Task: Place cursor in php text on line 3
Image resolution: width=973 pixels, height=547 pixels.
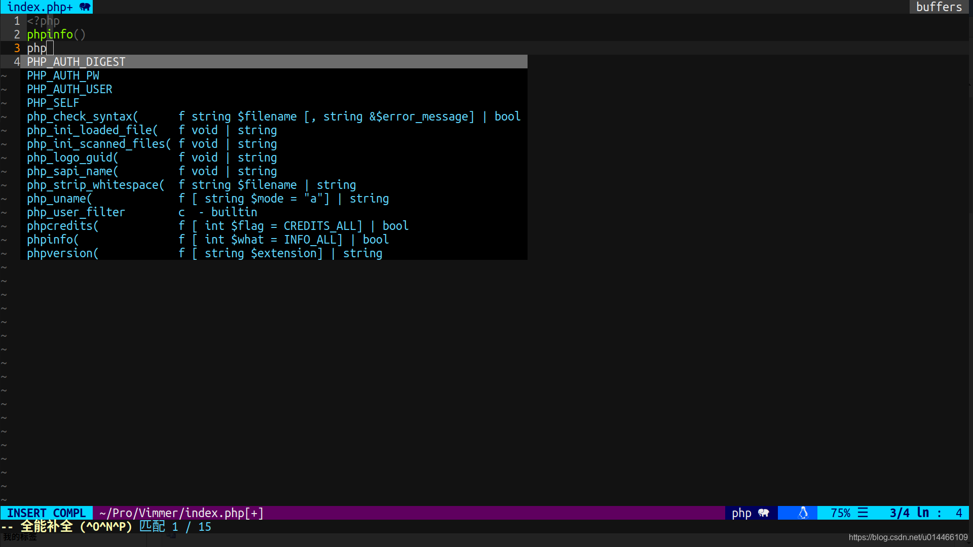Action: [x=36, y=48]
